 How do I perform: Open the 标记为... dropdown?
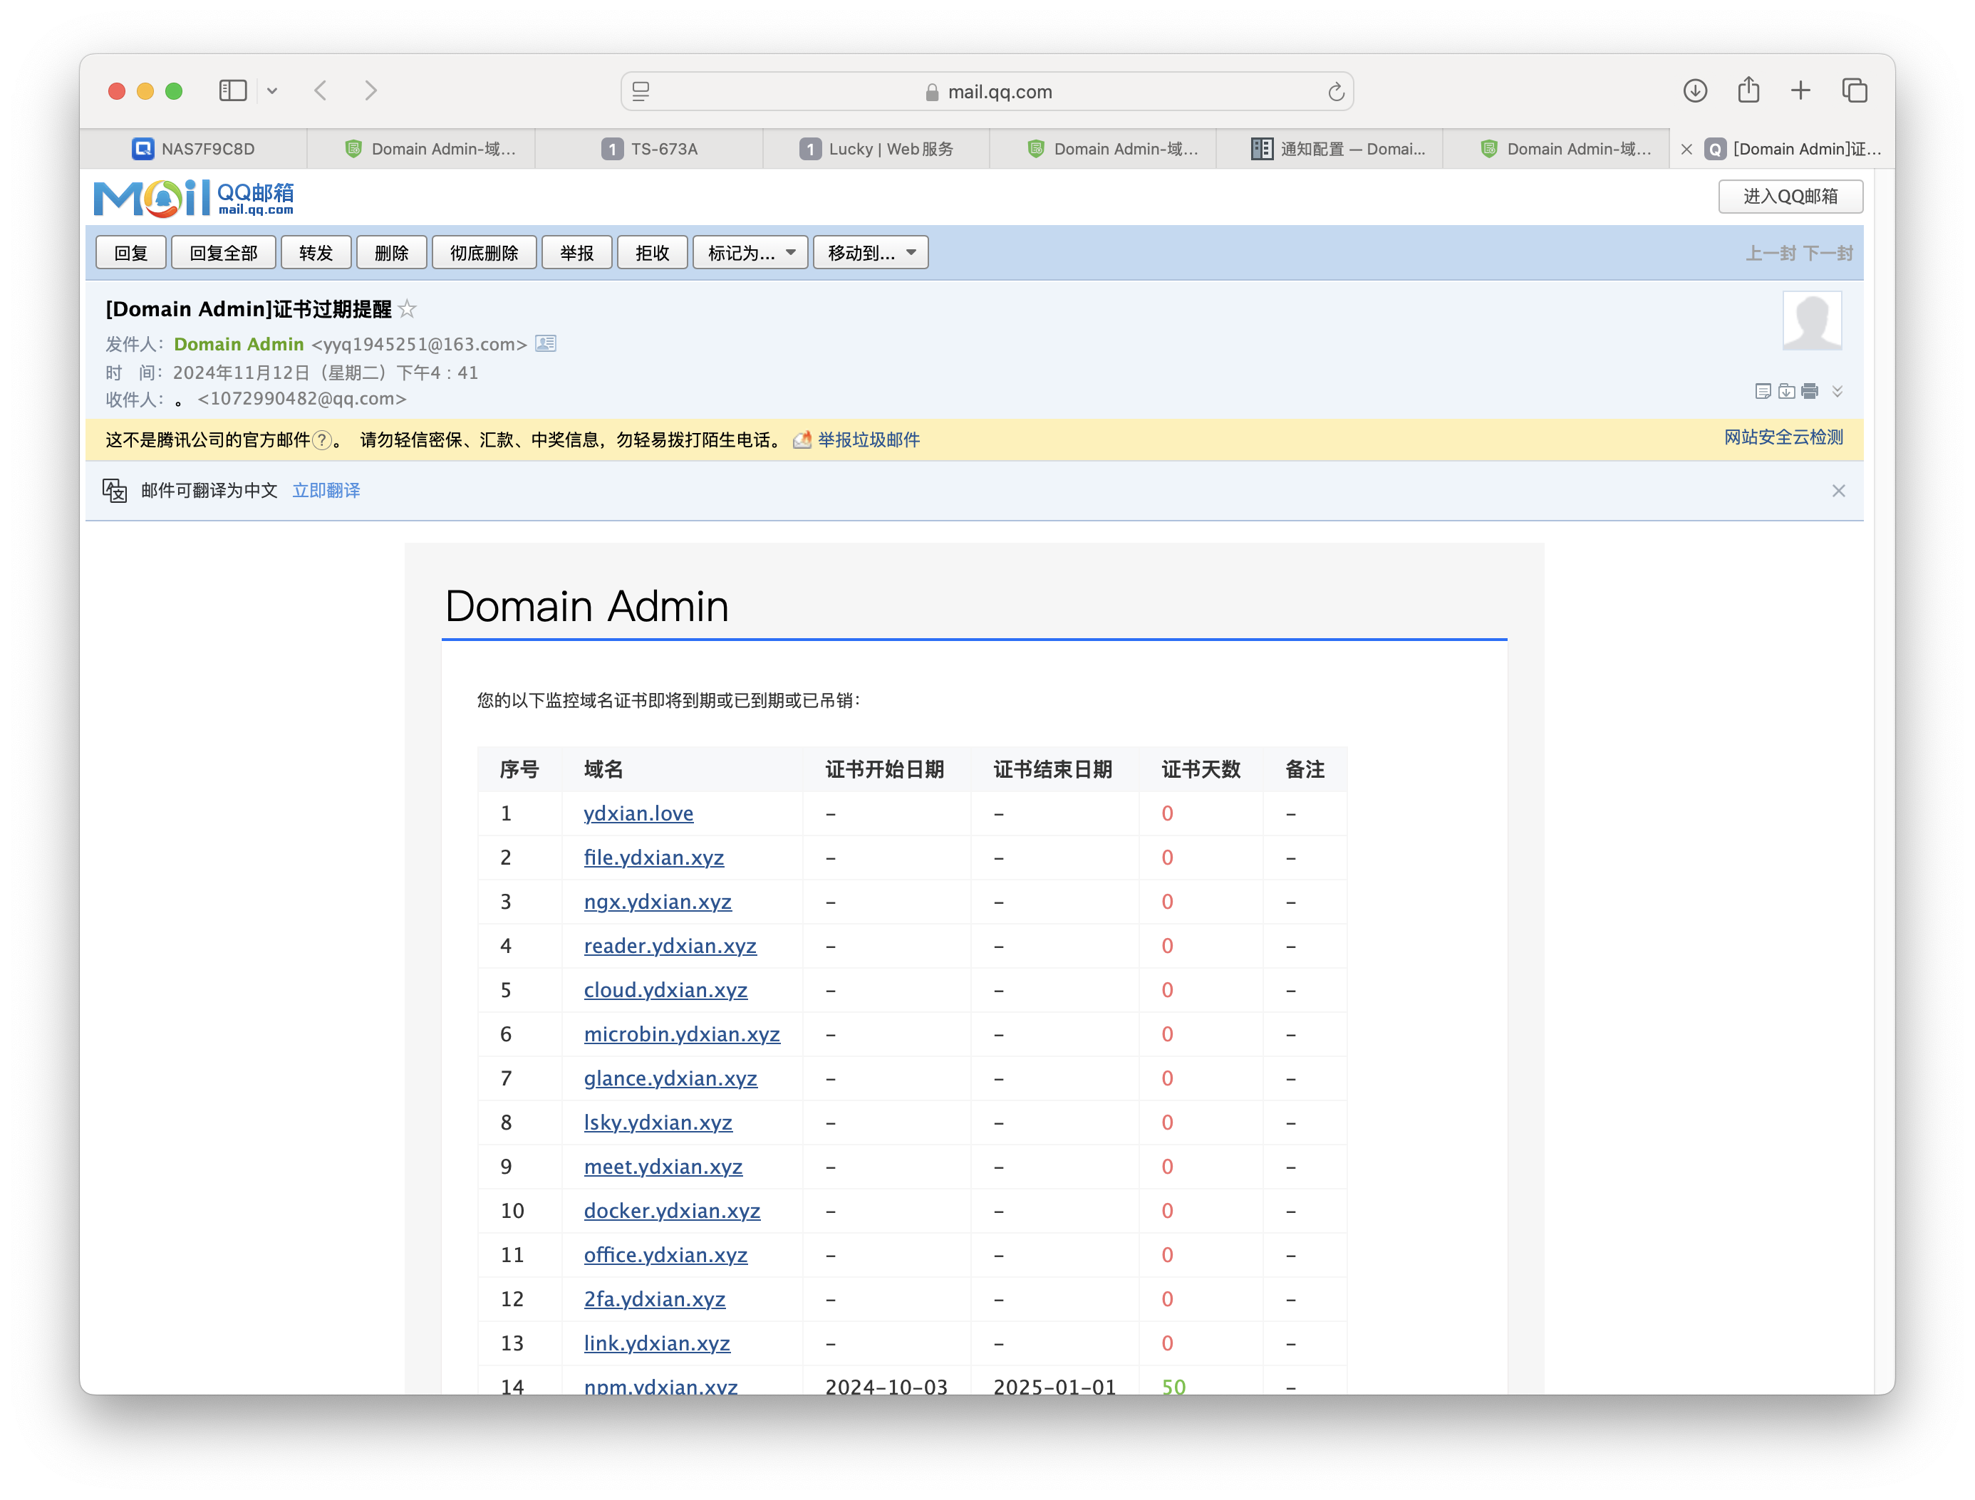pyautogui.click(x=750, y=253)
